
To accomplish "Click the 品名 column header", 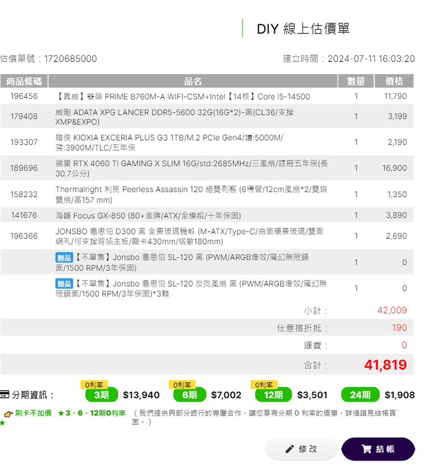I will 193,81.
